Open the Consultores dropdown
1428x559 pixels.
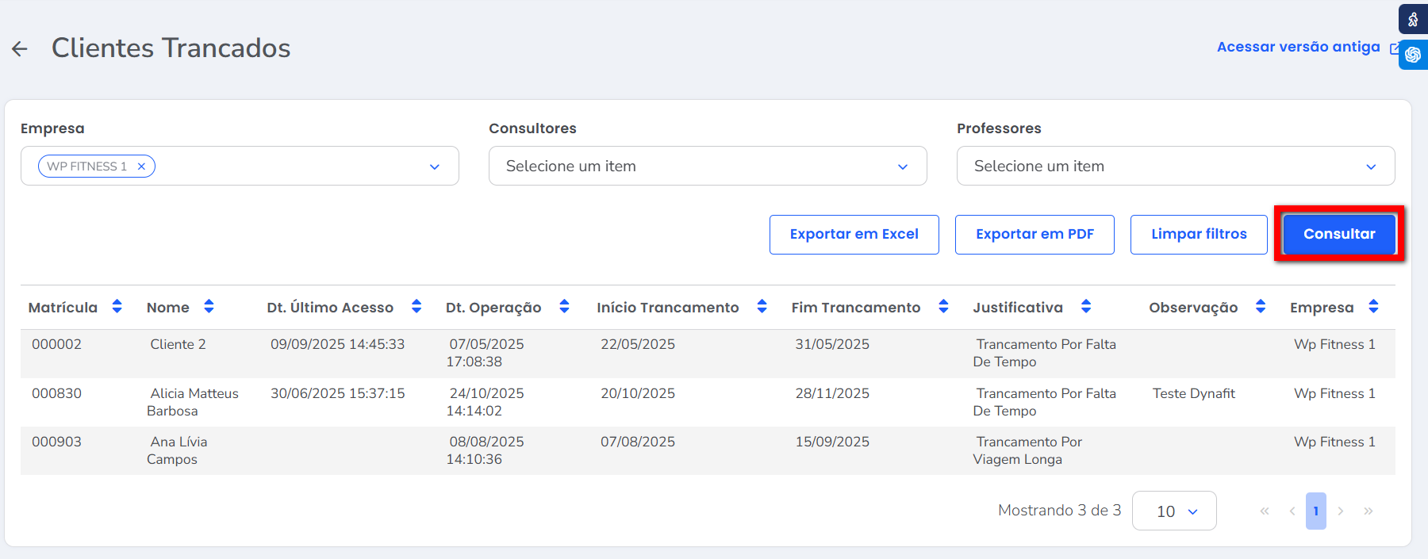pos(902,167)
